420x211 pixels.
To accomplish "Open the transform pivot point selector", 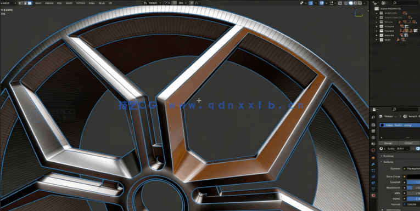I will coord(167,3).
